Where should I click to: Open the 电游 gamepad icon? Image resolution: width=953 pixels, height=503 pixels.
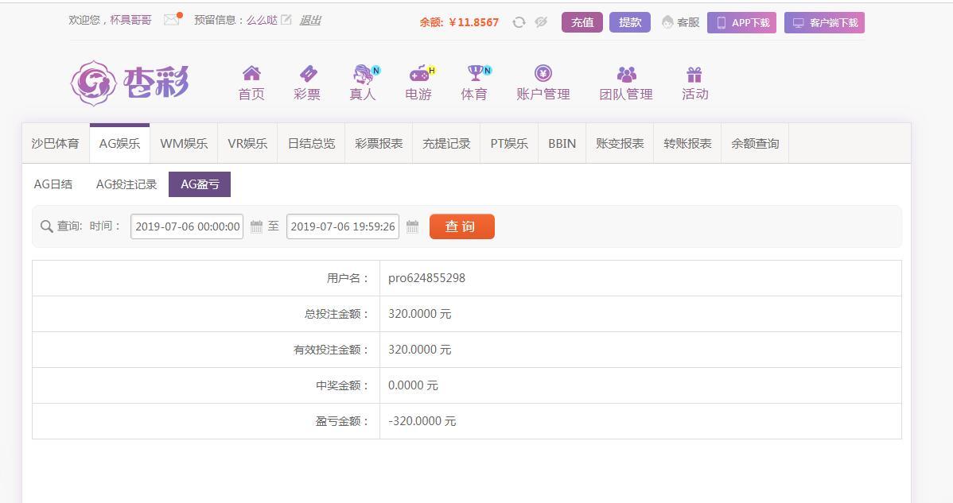(x=418, y=74)
